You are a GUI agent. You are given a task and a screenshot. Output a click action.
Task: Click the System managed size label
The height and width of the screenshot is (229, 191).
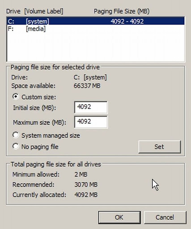(51, 136)
